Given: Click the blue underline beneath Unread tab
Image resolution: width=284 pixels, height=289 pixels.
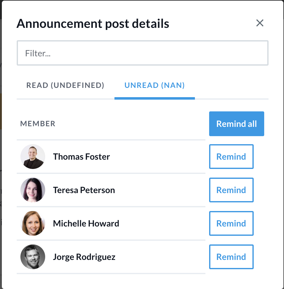Looking at the screenshot, I should [154, 98].
